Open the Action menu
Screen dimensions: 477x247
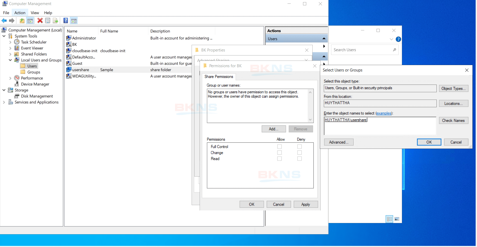click(x=20, y=13)
